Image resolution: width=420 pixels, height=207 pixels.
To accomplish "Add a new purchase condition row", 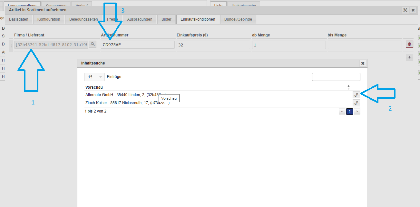I will point(409,57).
